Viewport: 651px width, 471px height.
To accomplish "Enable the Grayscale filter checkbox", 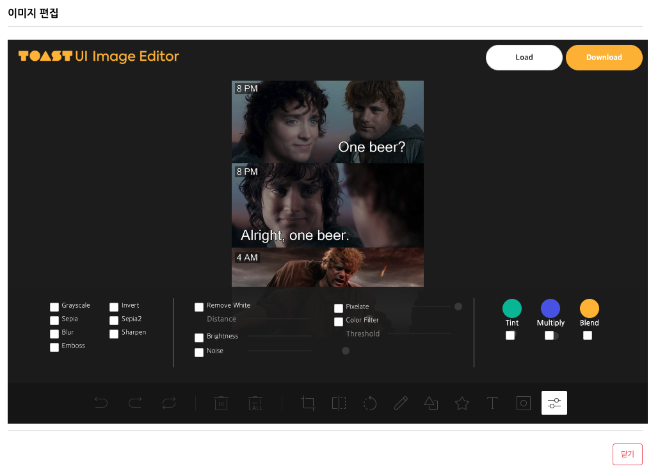I will pyautogui.click(x=54, y=307).
